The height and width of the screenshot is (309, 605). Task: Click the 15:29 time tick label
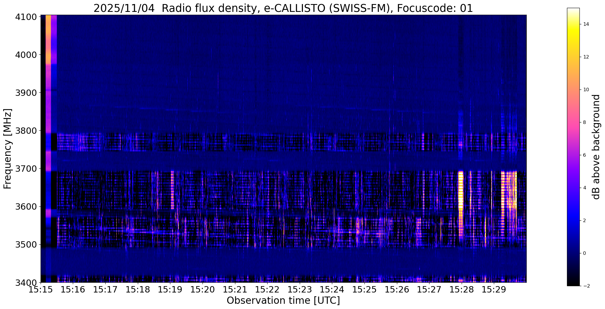pos(494,290)
